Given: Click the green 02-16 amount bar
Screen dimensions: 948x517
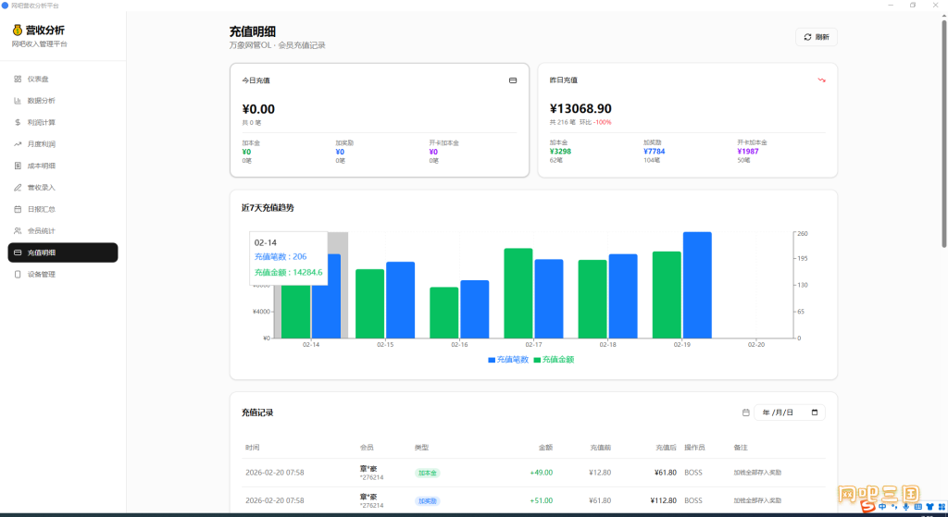Looking at the screenshot, I should 444,313.
